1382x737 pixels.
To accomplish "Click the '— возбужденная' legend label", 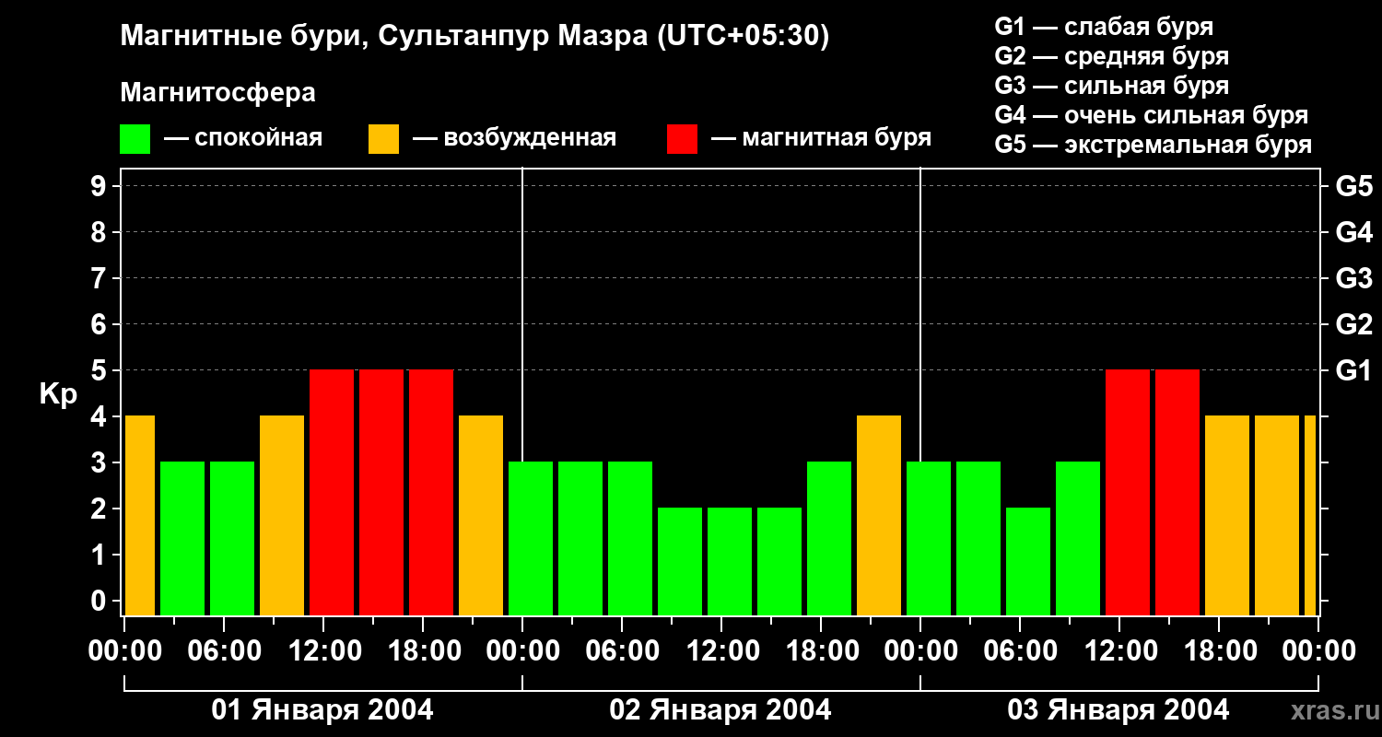I will (x=514, y=138).
